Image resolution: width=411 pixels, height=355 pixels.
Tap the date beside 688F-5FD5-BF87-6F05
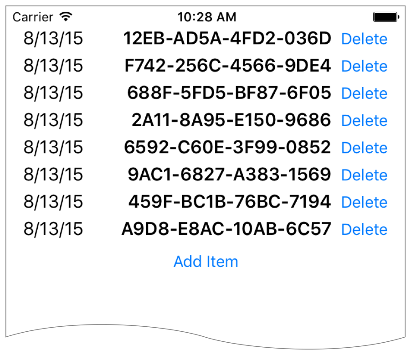[53, 93]
